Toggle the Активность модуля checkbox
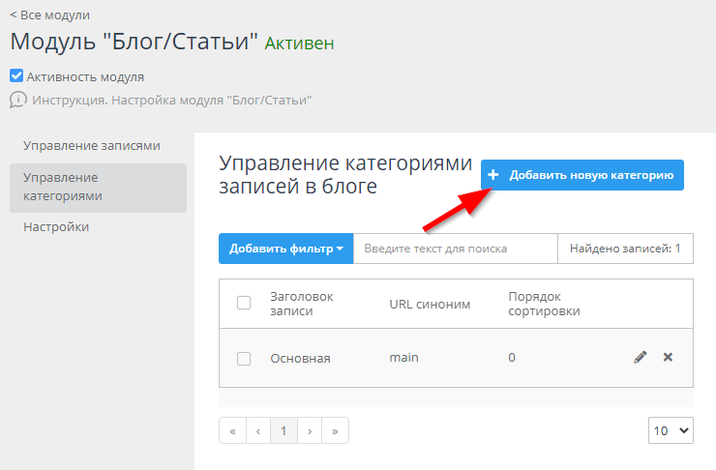Screen dimensions: 716x470 point(16,76)
